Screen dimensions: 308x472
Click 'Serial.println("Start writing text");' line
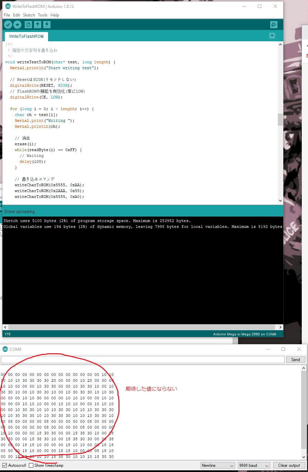point(54,68)
